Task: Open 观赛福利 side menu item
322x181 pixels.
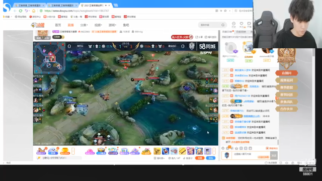Action: pyautogui.click(x=286, y=80)
